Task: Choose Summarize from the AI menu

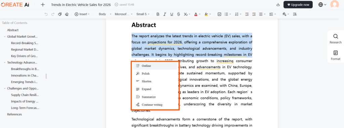Action: (155, 97)
